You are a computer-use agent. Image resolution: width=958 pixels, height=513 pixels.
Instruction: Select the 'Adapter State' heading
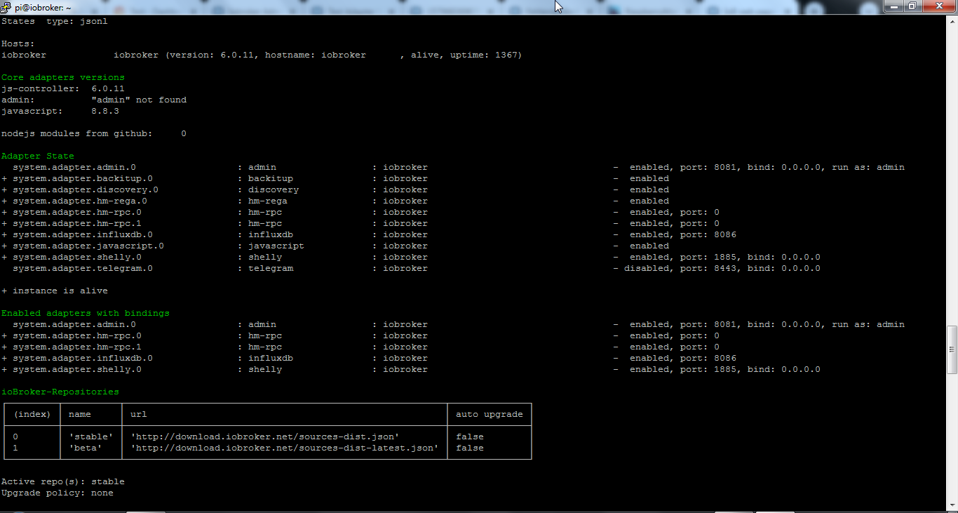click(x=38, y=156)
